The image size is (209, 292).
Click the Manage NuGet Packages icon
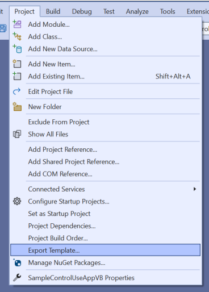(x=17, y=262)
